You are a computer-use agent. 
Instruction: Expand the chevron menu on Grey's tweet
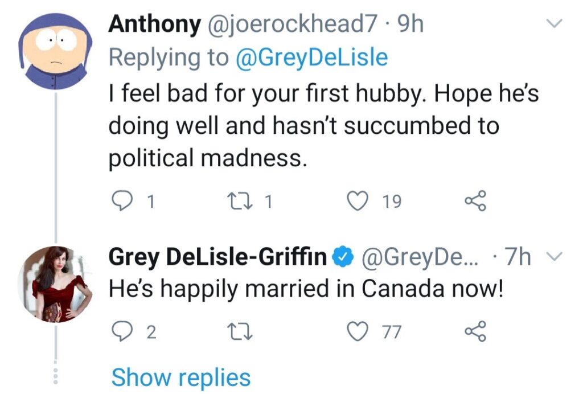554,259
